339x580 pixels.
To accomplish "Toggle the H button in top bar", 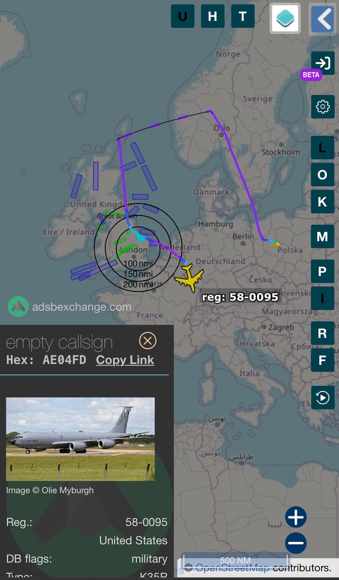I will tap(213, 16).
